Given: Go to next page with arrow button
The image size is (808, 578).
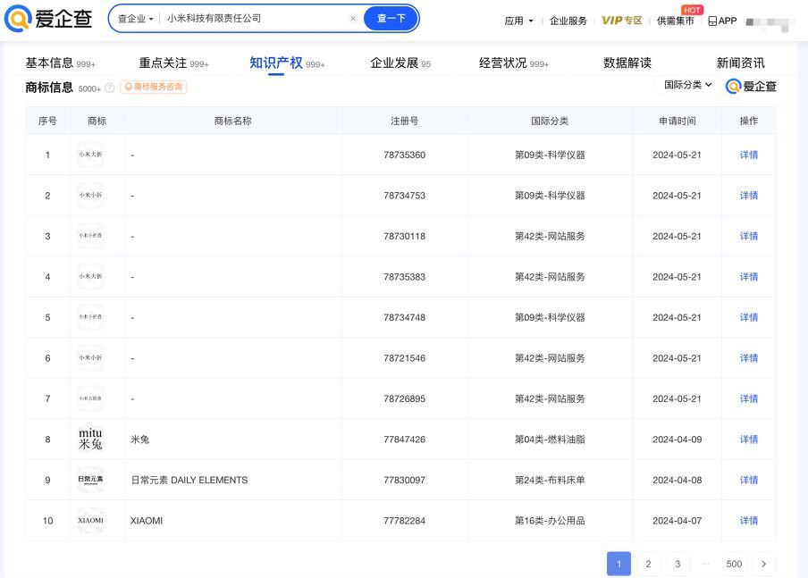Looking at the screenshot, I should click(763, 564).
